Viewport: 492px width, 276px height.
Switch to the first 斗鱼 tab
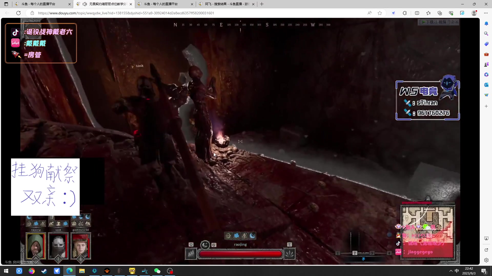43,4
